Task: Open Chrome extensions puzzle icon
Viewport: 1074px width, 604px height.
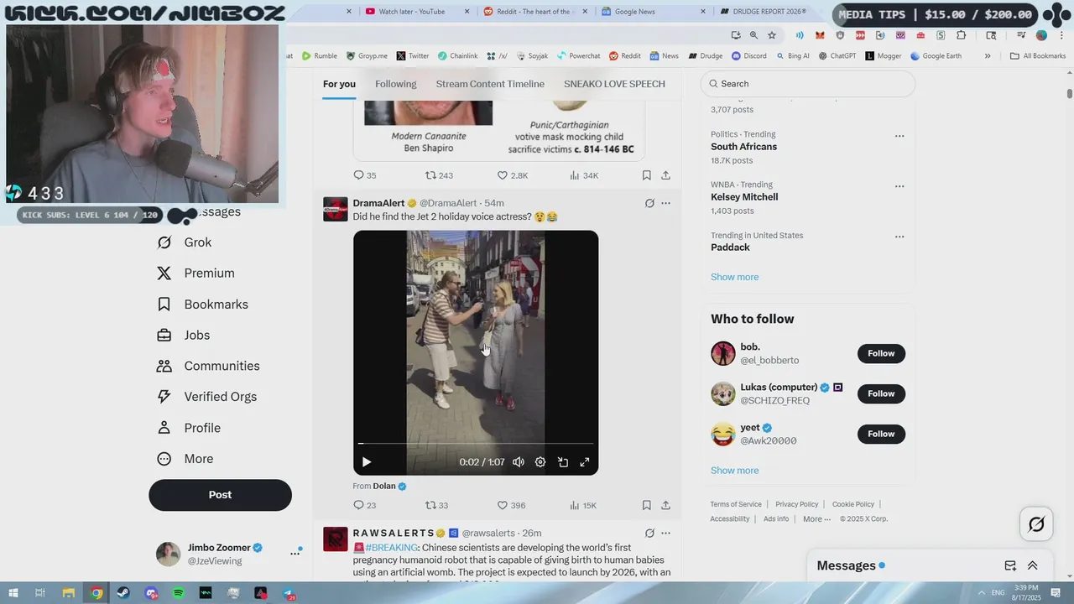Action: point(962,35)
